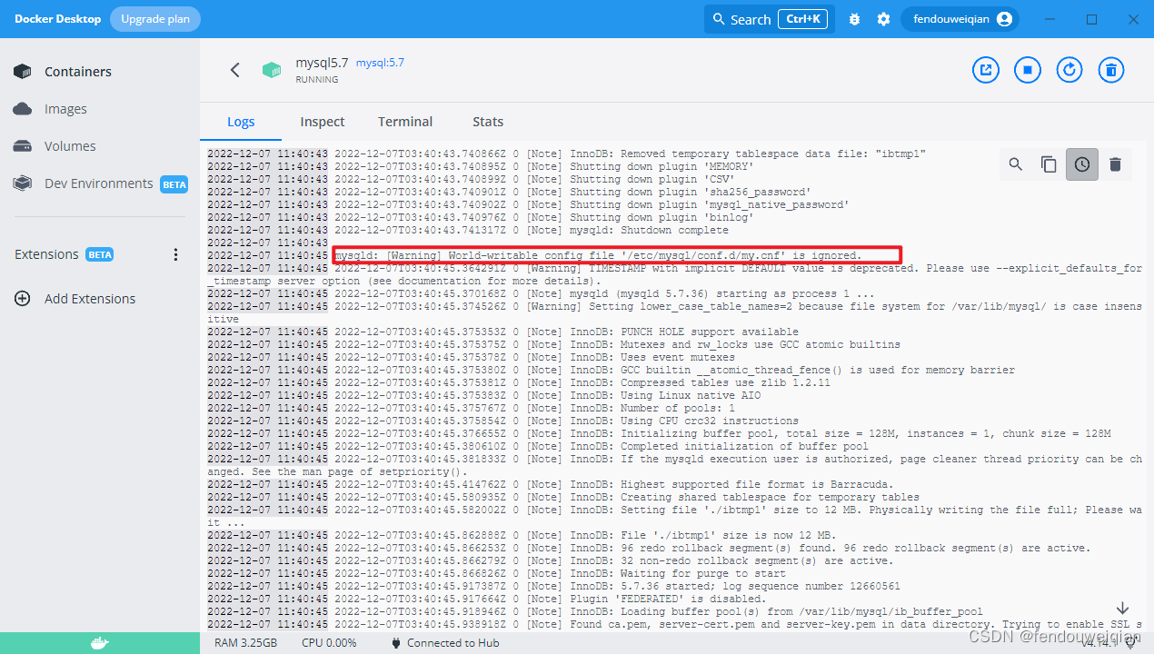
Task: Click the Upgrade plan button
Action: 154,18
